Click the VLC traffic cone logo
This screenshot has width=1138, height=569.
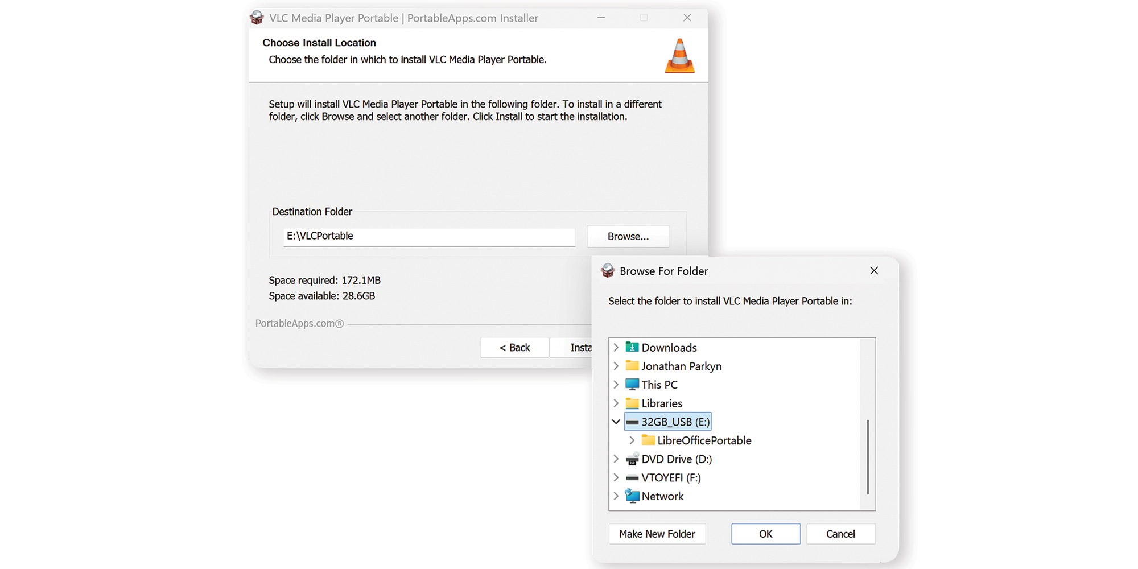click(x=679, y=55)
